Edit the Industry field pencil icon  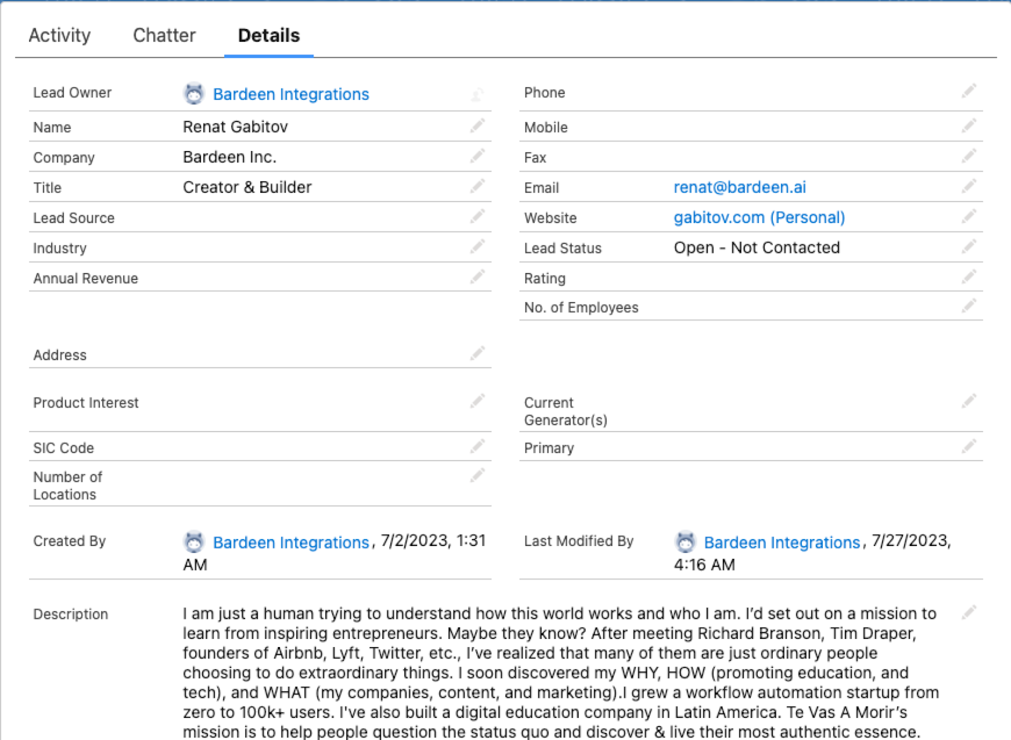(x=477, y=246)
